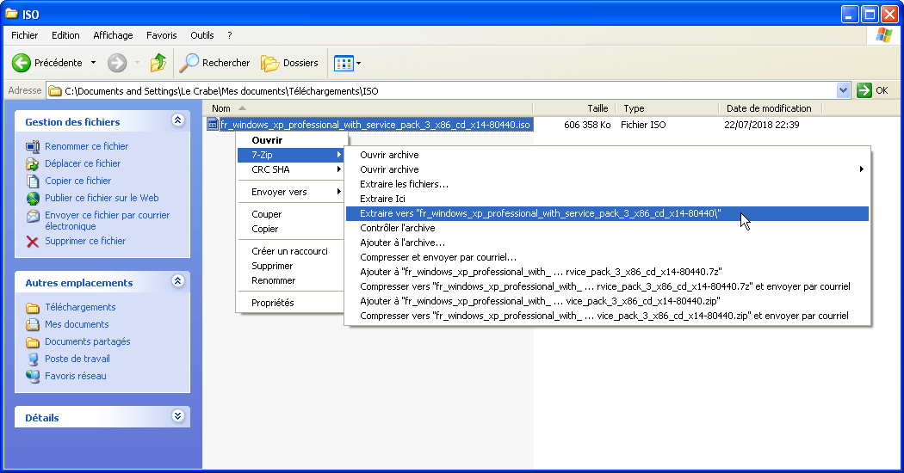Select the 7-Zip context menu entry
Image resolution: width=904 pixels, height=473 pixels.
click(290, 155)
